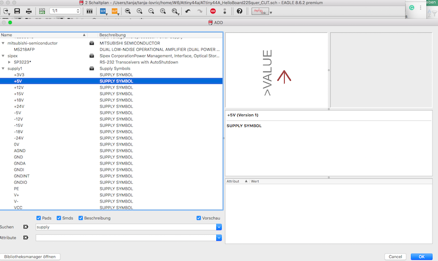Click the zoom-to-fit magnifier icon

click(128, 11)
